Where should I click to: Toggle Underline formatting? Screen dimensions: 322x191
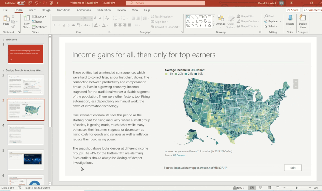(x=64, y=25)
